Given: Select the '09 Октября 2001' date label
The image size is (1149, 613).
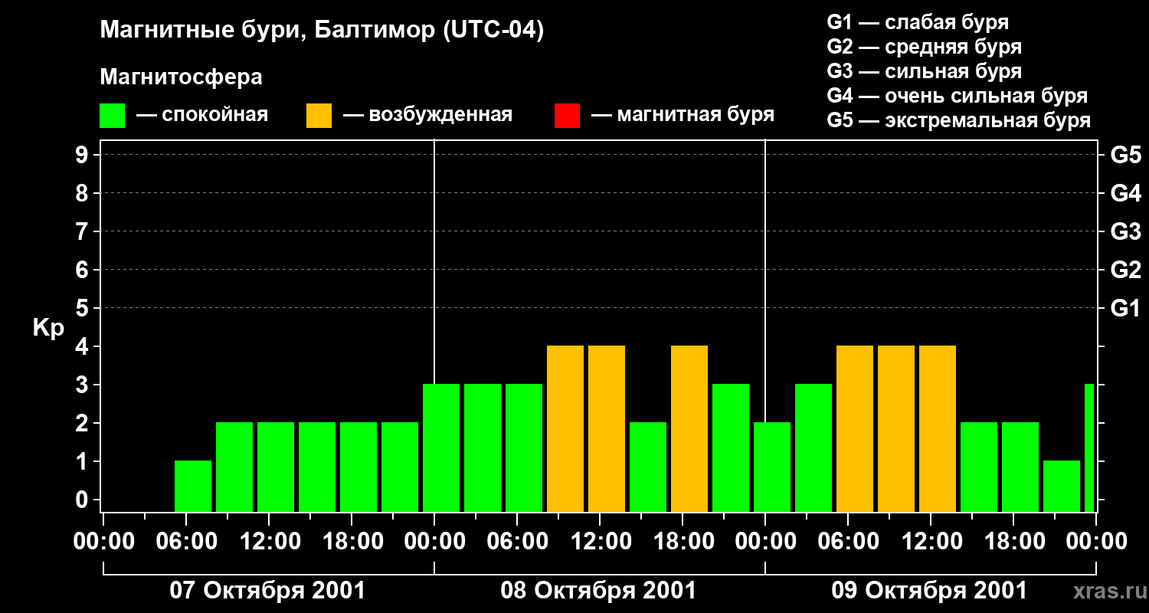Looking at the screenshot, I should (929, 591).
